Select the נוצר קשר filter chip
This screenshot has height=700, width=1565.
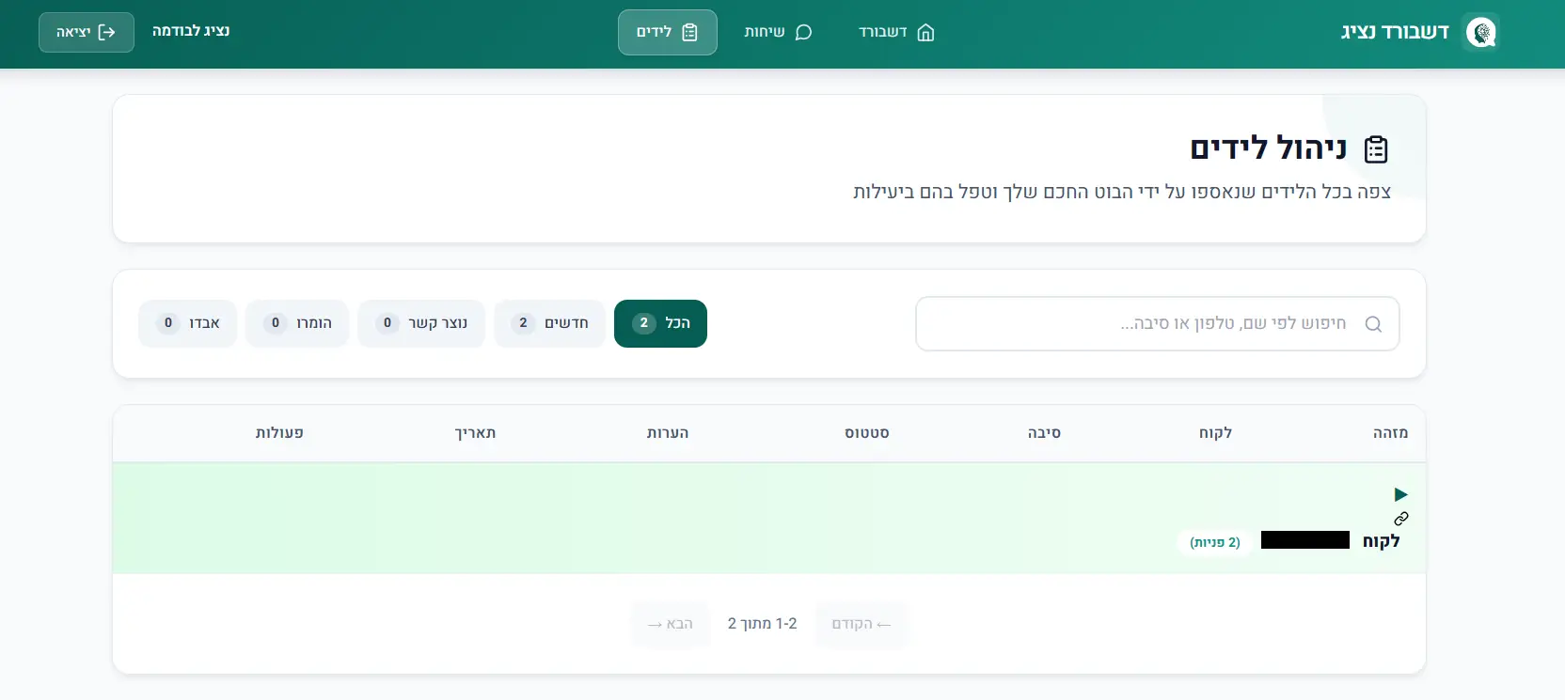(421, 323)
